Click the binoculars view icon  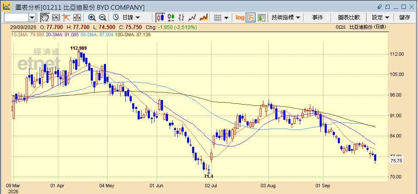click(56, 18)
